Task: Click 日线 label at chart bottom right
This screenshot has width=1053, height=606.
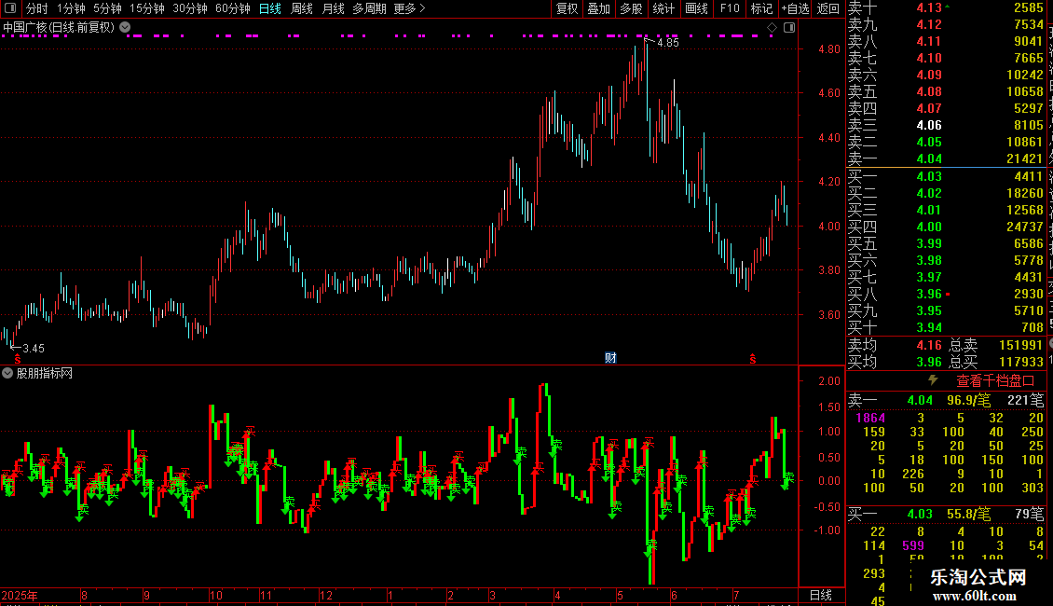Action: point(821,595)
